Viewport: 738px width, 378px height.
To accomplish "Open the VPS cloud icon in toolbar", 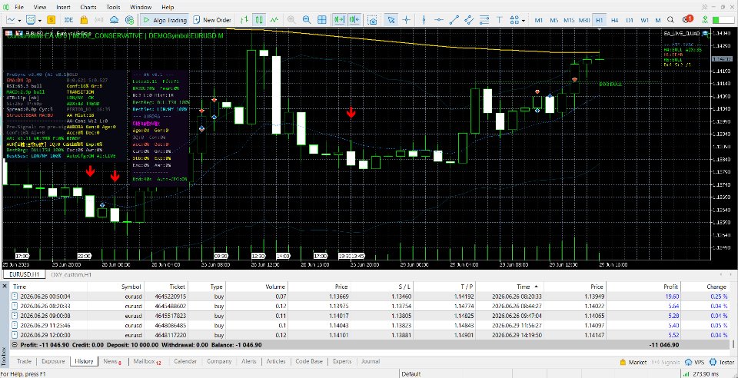I will (x=115, y=20).
